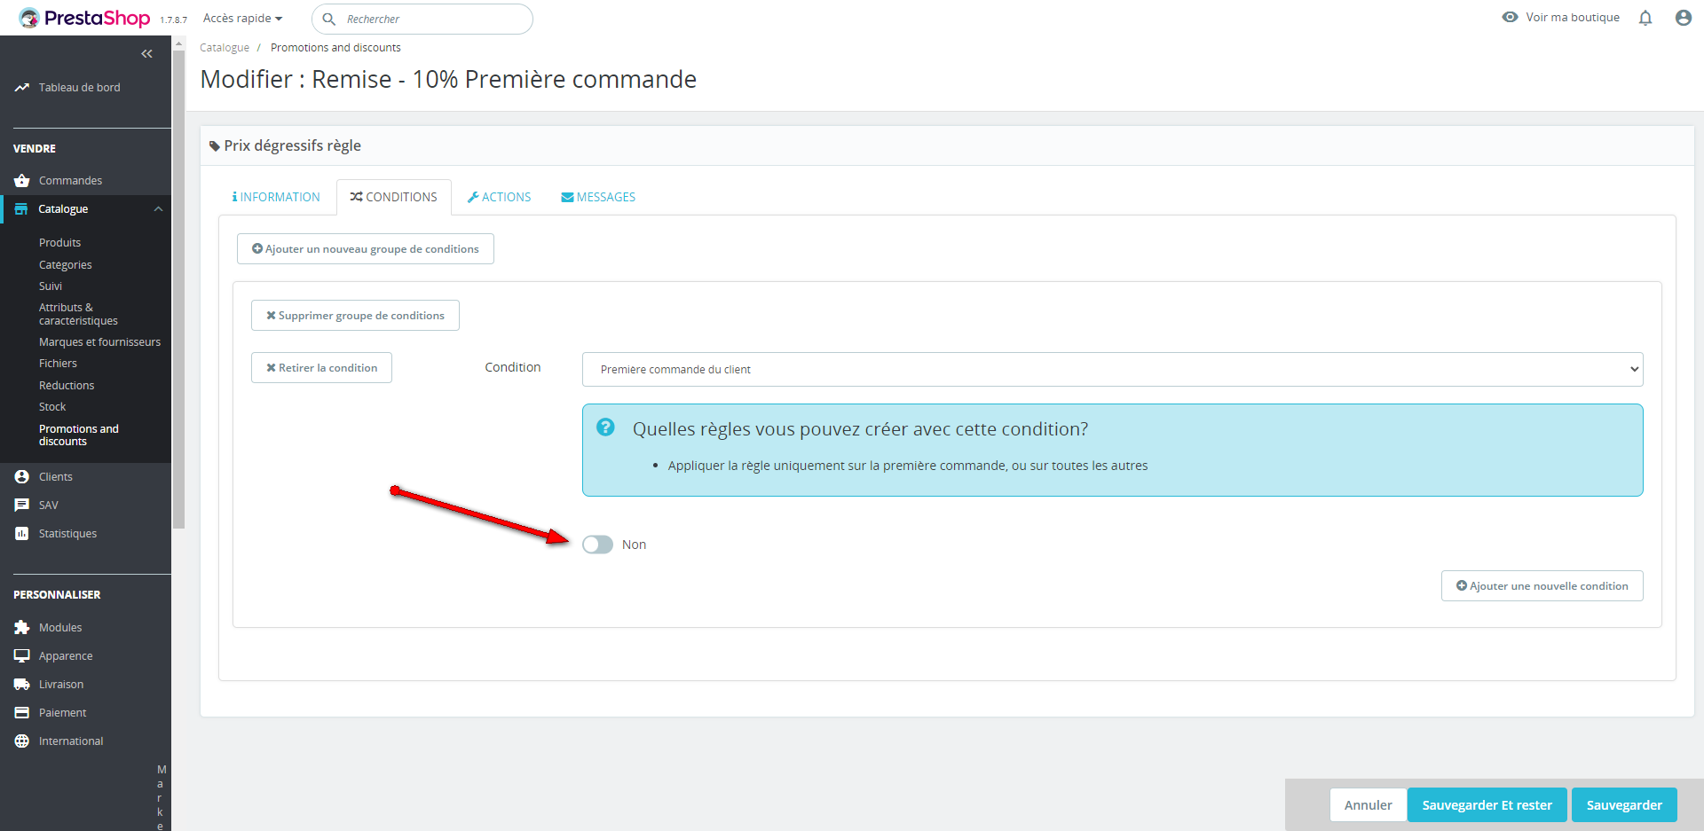Toggle the first order switch labeled Non
Screen dimensions: 1704x831
tap(597, 545)
